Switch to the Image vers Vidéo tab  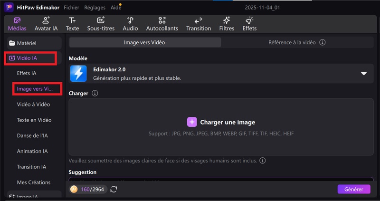click(x=145, y=42)
